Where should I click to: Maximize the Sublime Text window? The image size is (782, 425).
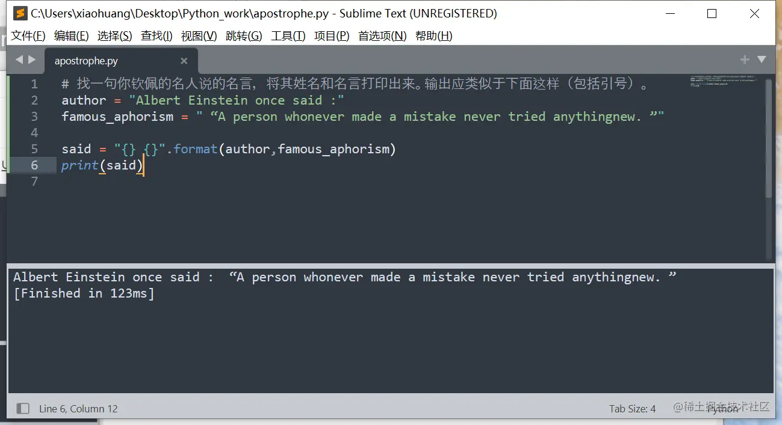(x=712, y=13)
